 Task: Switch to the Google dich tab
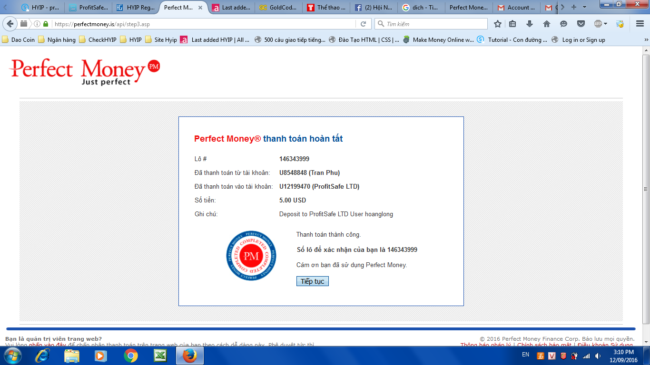(422, 8)
